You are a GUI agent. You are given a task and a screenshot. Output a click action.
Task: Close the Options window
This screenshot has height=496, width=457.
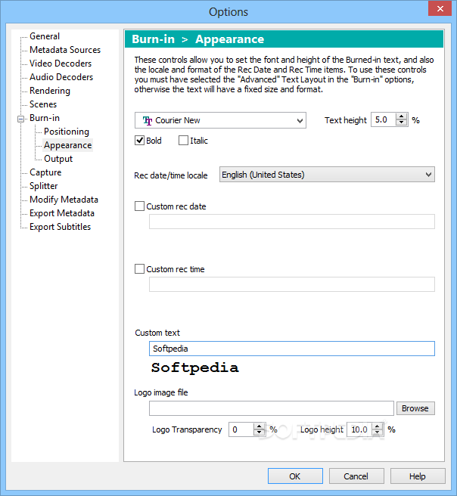click(440, 8)
